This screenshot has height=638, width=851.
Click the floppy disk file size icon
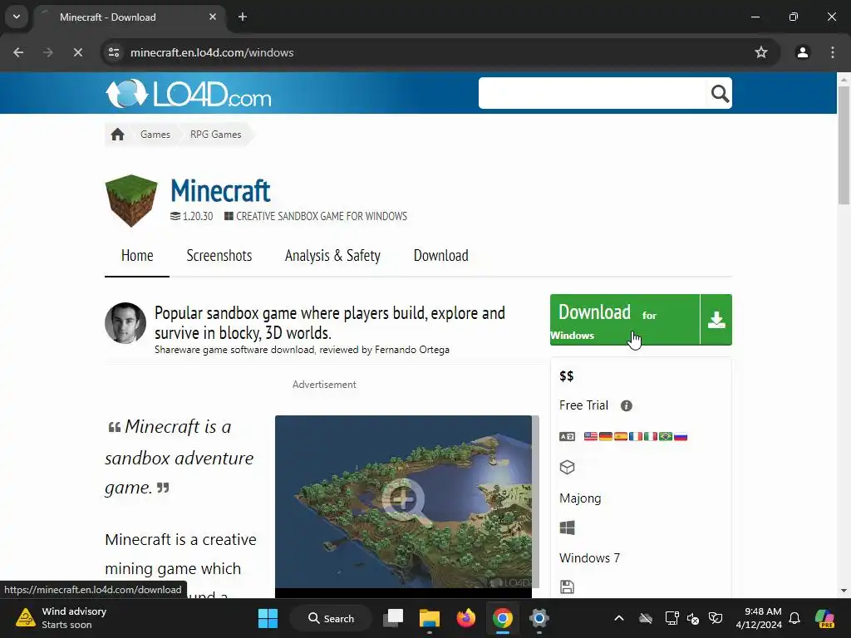[567, 587]
